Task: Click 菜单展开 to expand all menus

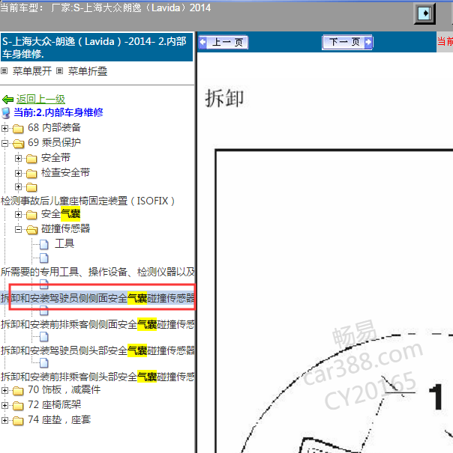Action: (x=31, y=71)
